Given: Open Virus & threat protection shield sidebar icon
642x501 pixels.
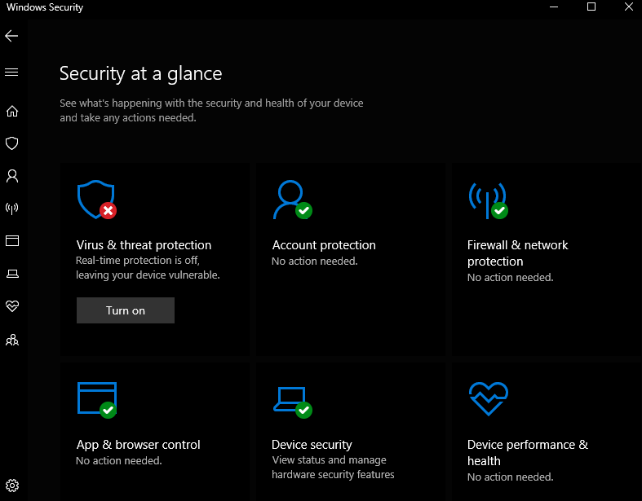Looking at the screenshot, I should click(x=12, y=143).
